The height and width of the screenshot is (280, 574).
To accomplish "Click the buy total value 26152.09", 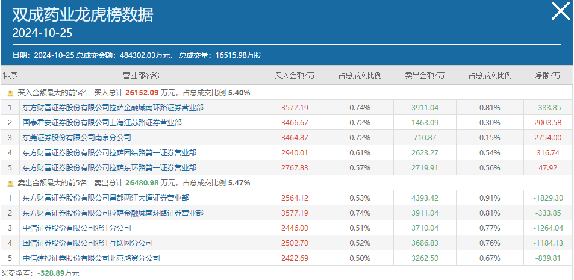I will pyautogui.click(x=142, y=93).
